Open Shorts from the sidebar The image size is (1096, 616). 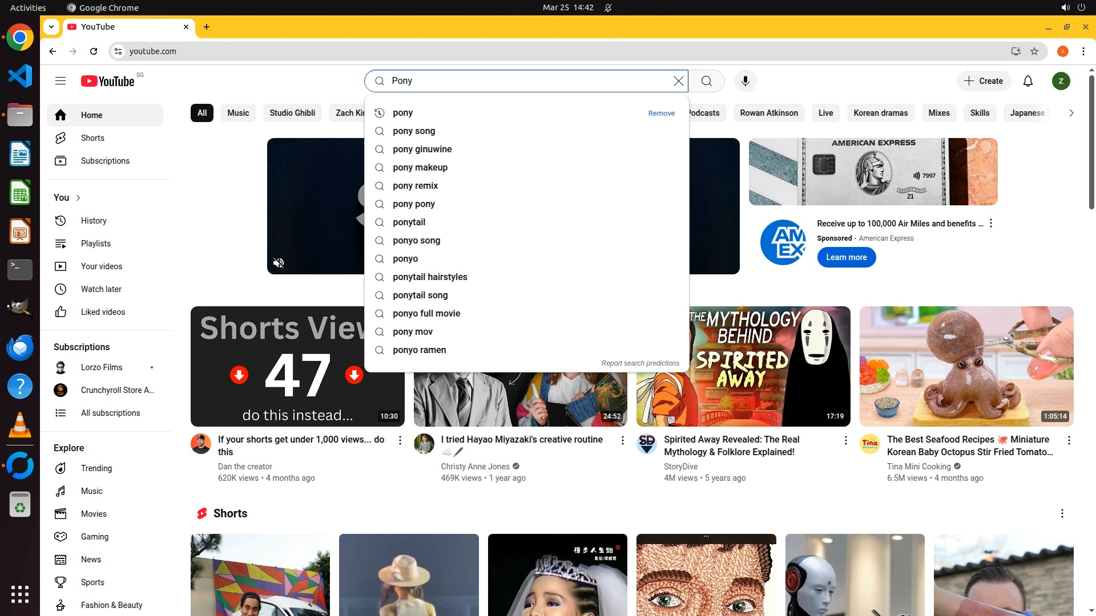point(92,138)
